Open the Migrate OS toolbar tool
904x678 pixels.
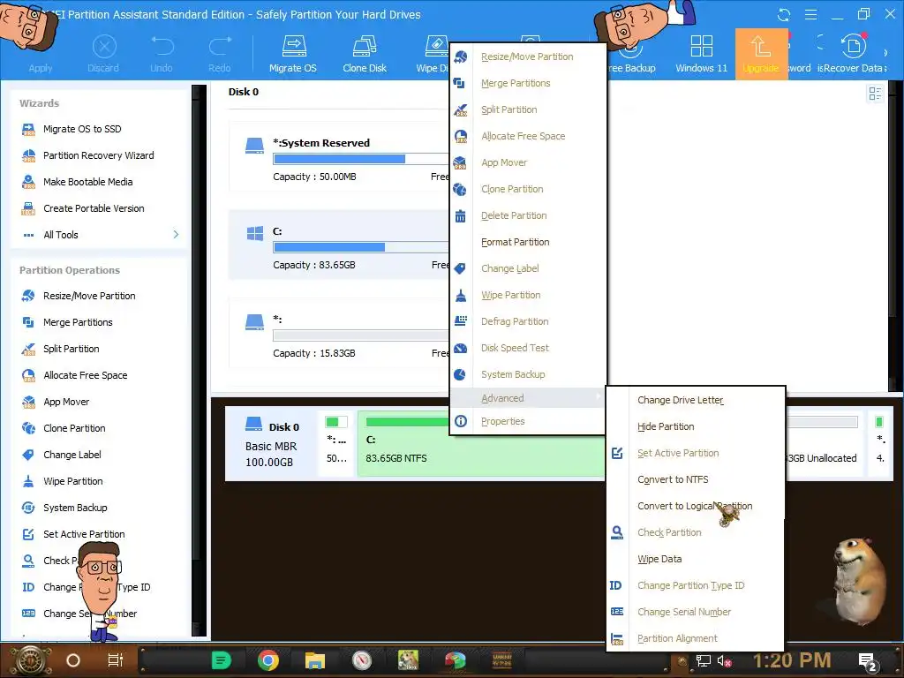pos(293,54)
